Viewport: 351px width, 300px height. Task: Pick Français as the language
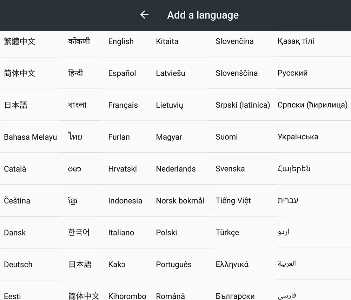click(x=123, y=105)
